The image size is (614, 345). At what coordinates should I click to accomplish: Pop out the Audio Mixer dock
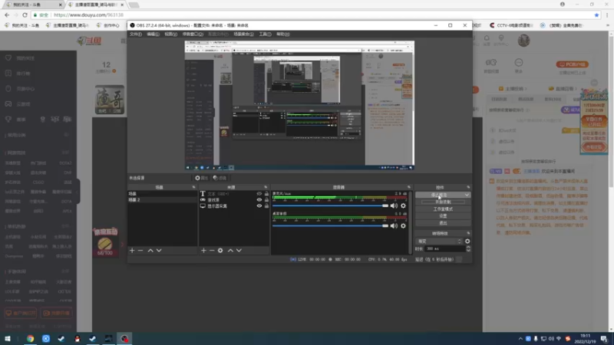click(409, 187)
